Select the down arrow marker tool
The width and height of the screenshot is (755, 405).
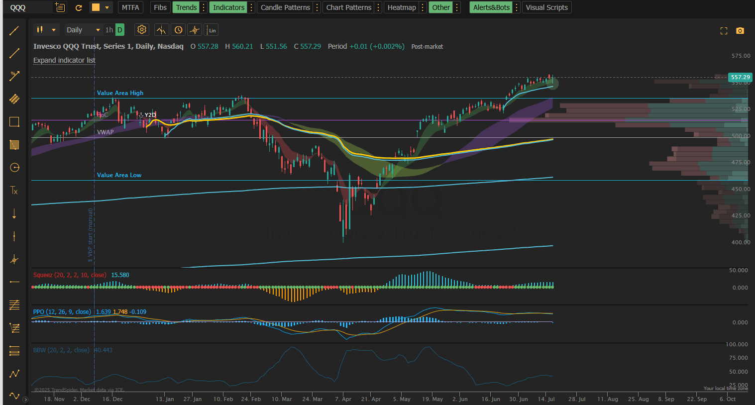click(x=14, y=213)
